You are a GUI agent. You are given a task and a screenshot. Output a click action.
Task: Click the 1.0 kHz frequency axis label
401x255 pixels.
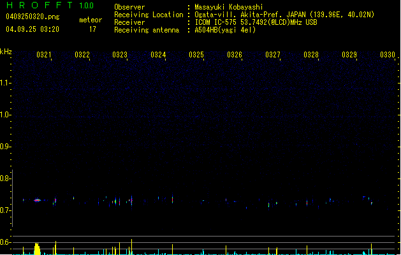point(5,115)
